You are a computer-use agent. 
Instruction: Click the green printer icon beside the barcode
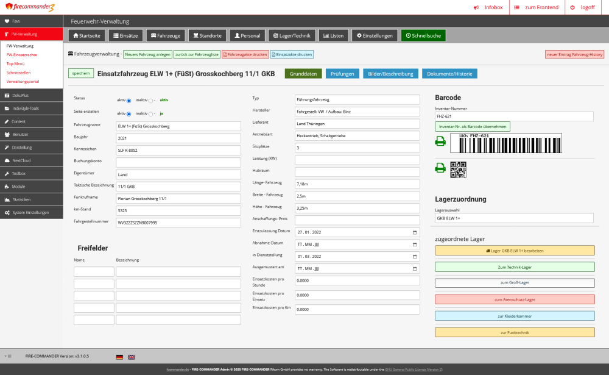click(440, 141)
